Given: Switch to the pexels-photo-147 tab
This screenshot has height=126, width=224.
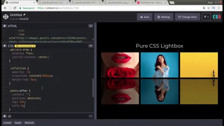Looking at the screenshot, I should pos(86,2).
